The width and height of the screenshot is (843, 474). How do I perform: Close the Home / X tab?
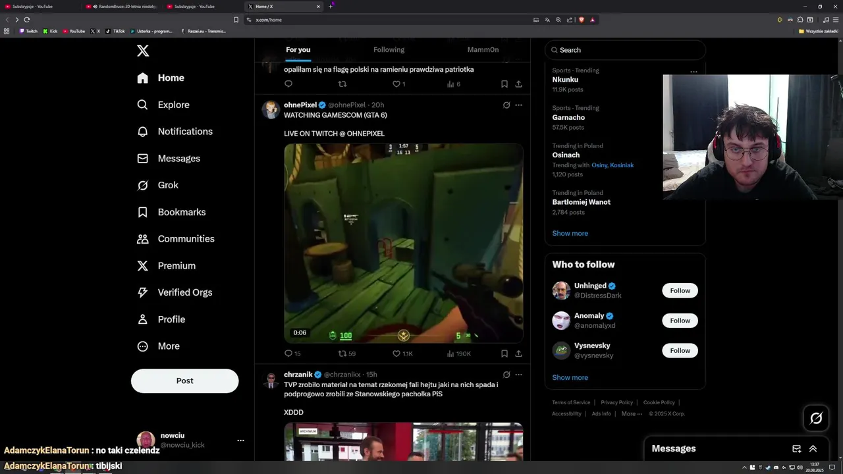(x=318, y=6)
